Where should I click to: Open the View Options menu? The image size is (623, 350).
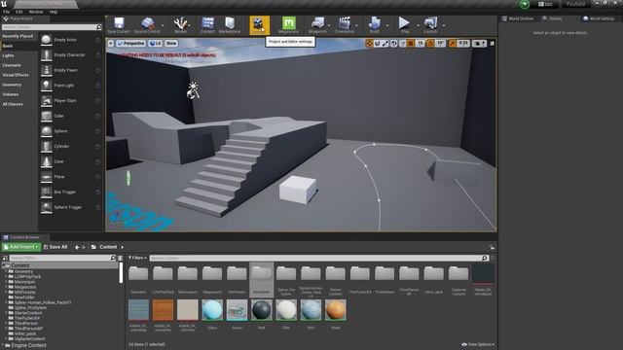(x=478, y=344)
